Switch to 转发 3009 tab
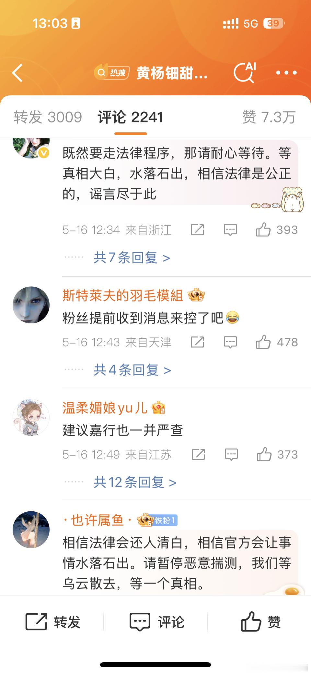This screenshot has width=311, height=675. click(48, 117)
